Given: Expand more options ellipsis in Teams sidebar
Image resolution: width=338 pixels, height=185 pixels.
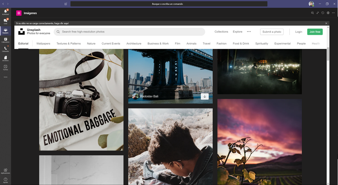Looking at the screenshot, I should coord(5,77).
